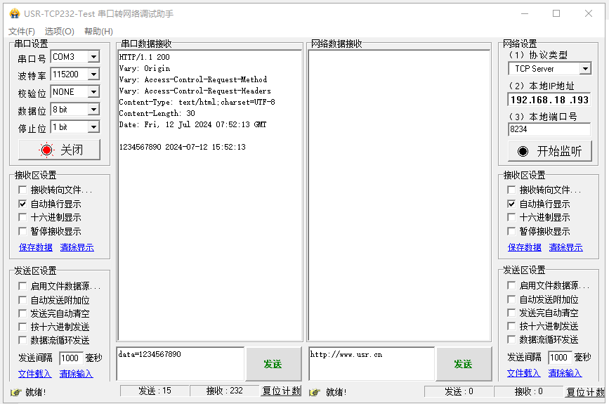
Task: Click network 清除输入 link
Action: pyautogui.click(x=565, y=373)
